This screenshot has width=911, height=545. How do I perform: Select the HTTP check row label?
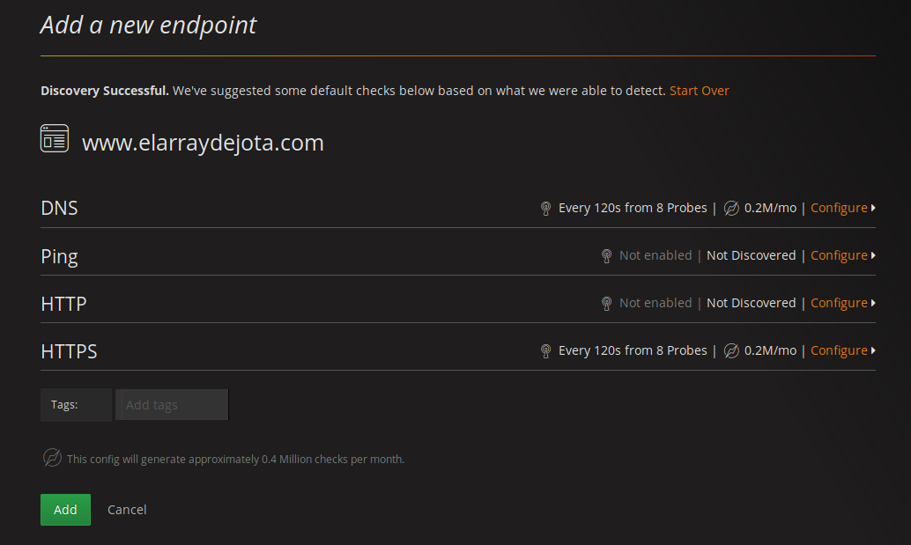(63, 304)
